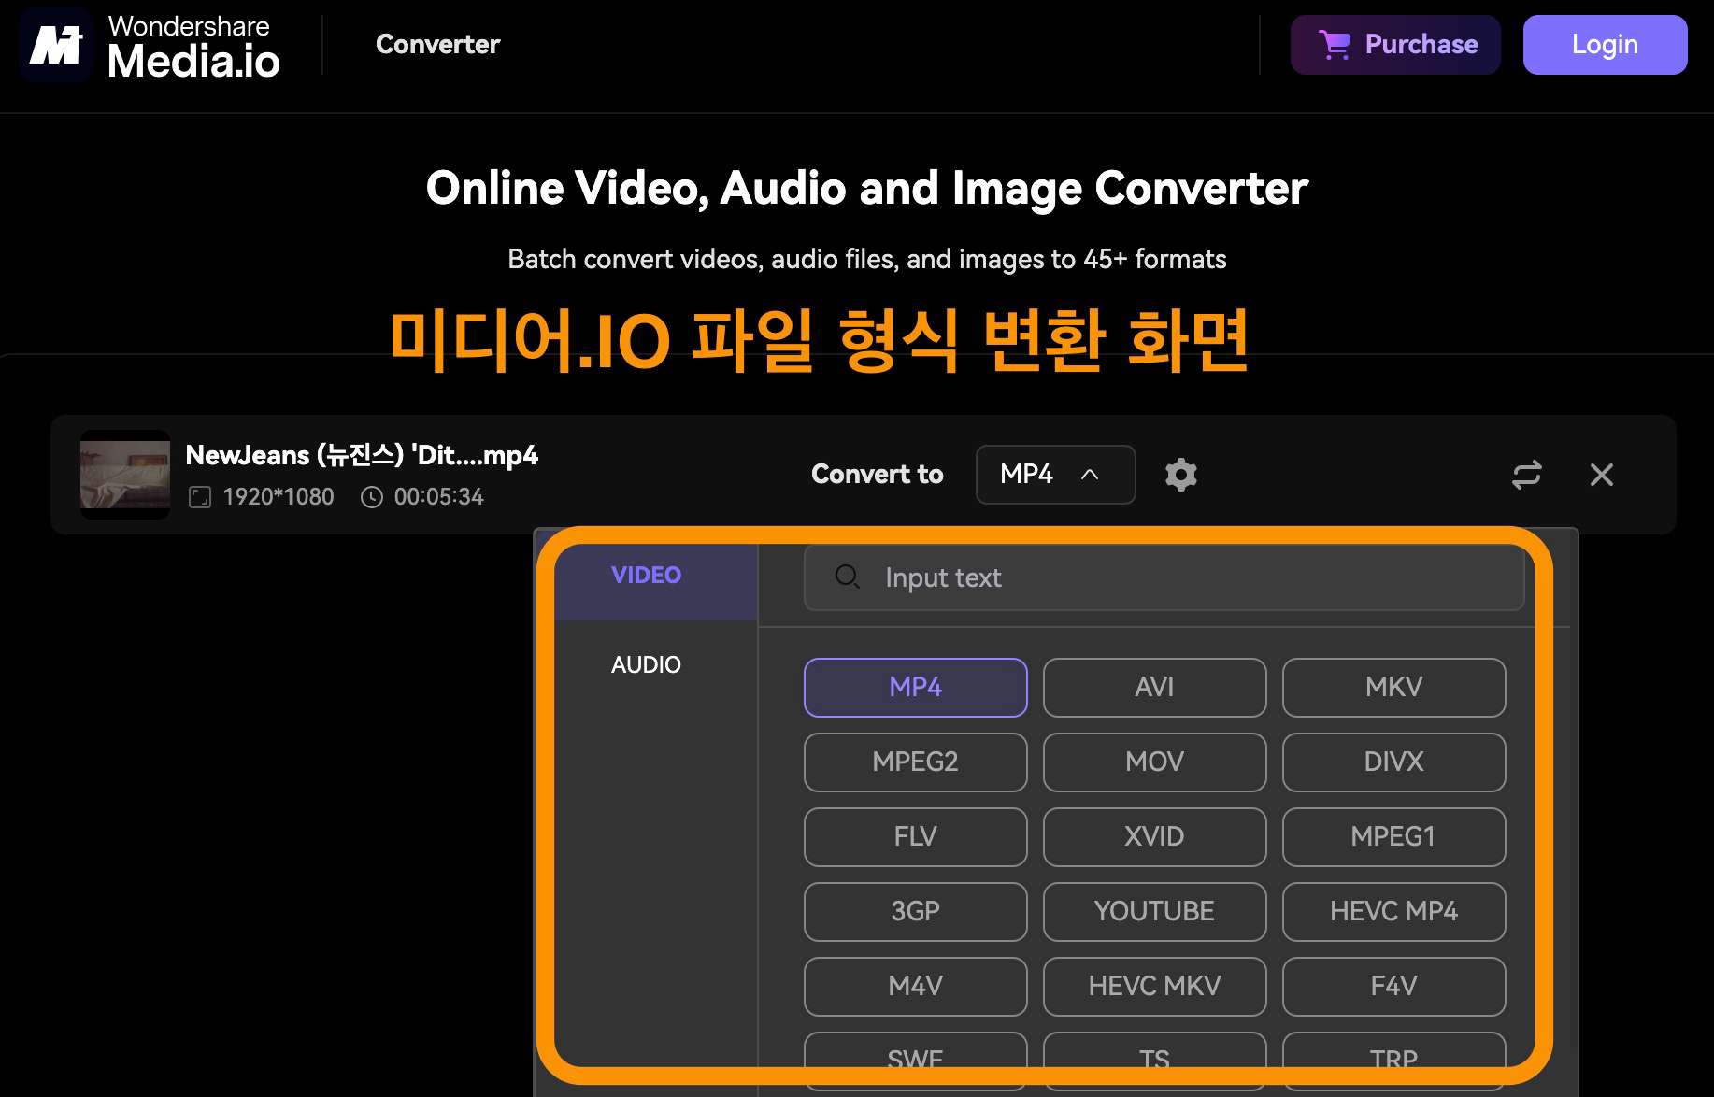1714x1097 pixels.
Task: Pick the XVID format button
Action: (x=1155, y=837)
